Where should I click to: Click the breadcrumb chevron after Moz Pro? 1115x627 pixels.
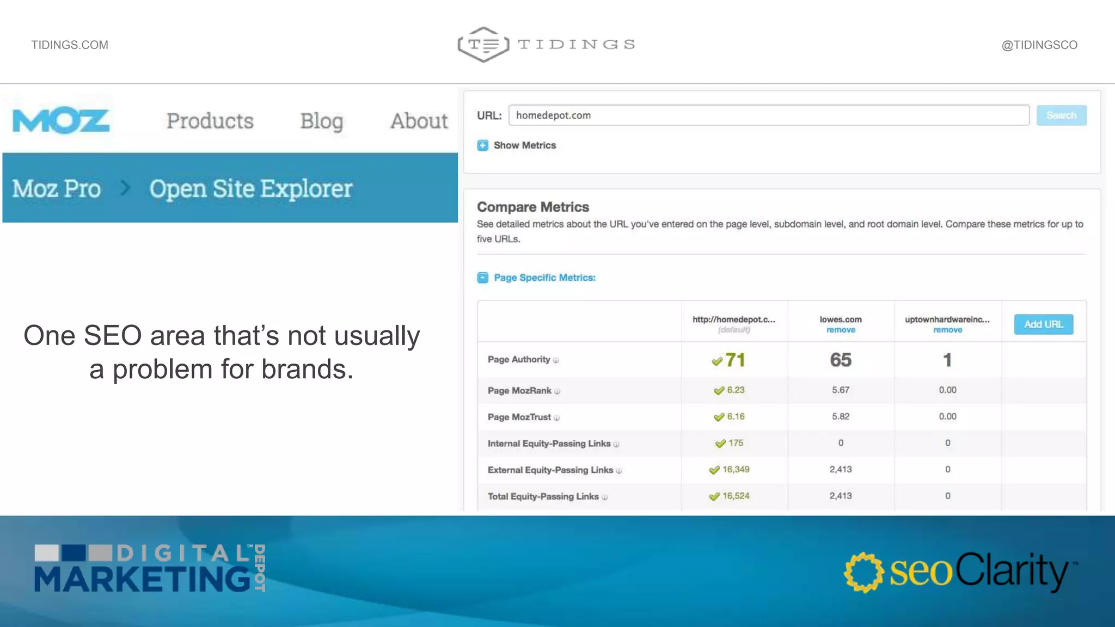(125, 188)
